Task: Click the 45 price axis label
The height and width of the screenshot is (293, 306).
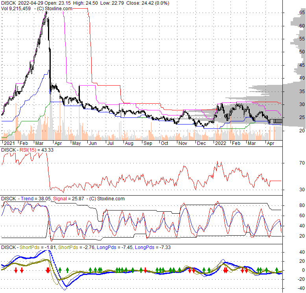Action: point(302,65)
